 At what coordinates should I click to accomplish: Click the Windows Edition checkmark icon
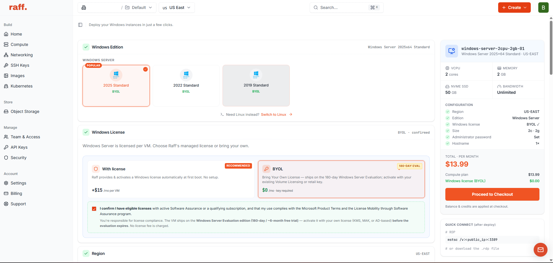86,47
